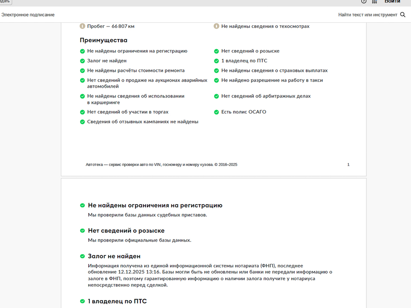Click green check beside Есть полис ОСАГО

[217, 112]
